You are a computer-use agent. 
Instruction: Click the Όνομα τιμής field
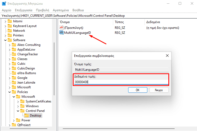pyautogui.click(x=121, y=70)
